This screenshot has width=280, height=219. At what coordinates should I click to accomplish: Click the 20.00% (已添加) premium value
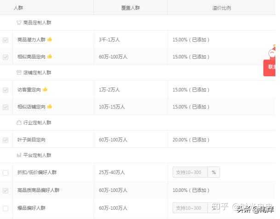191,140
